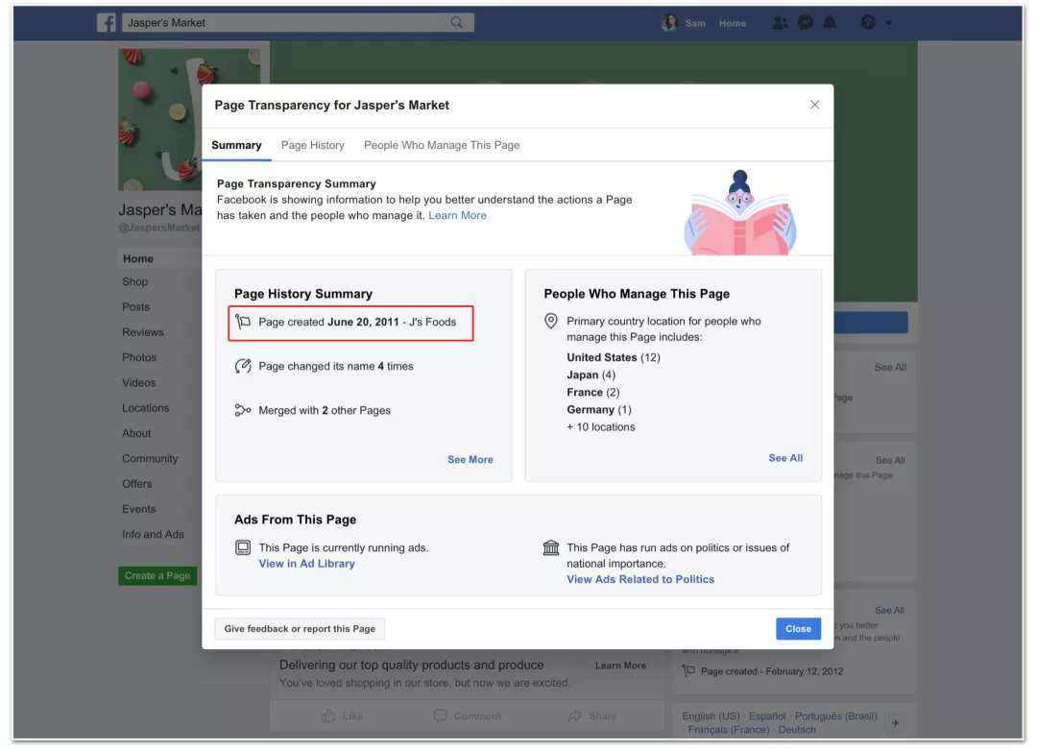The width and height of the screenshot is (1037, 749).
Task: Click the United States (12) entry
Action: 613,357
